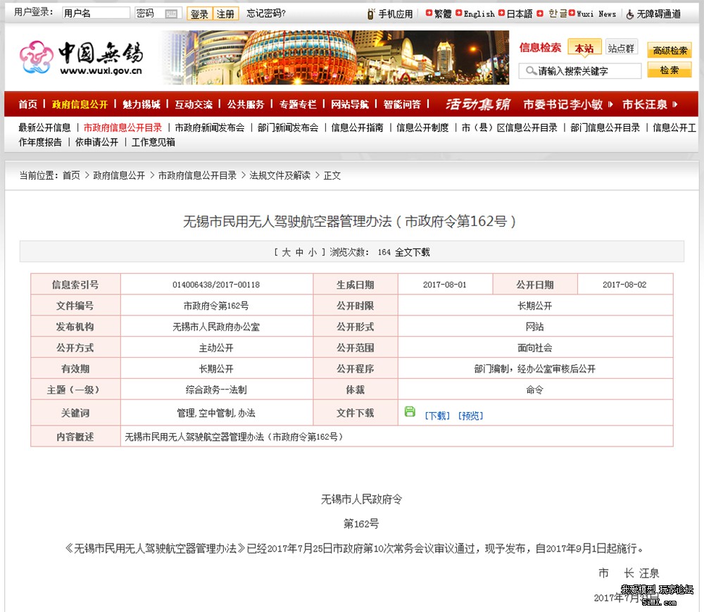Open the 高级检索 advanced search
Viewport: 704px width, 612px height.
click(669, 50)
